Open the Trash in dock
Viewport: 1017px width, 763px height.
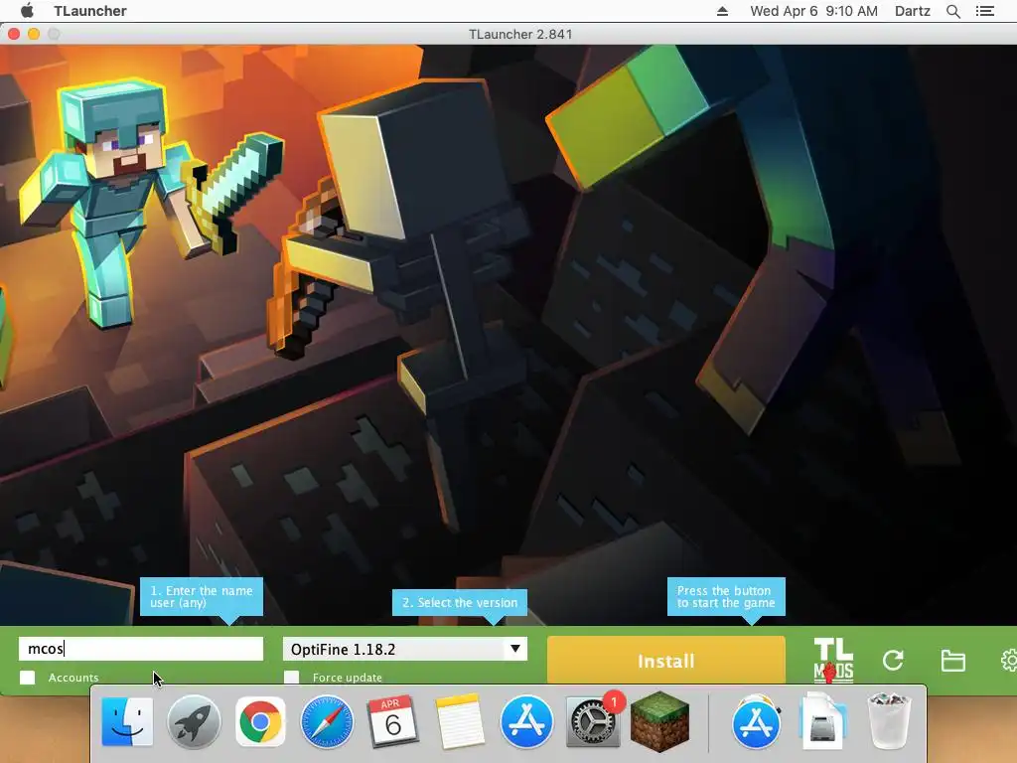tap(889, 721)
